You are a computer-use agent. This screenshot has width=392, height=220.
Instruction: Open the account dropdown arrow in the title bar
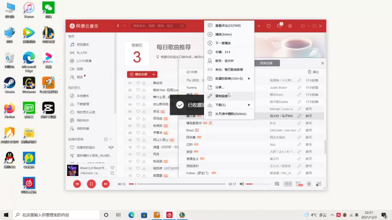259,26
